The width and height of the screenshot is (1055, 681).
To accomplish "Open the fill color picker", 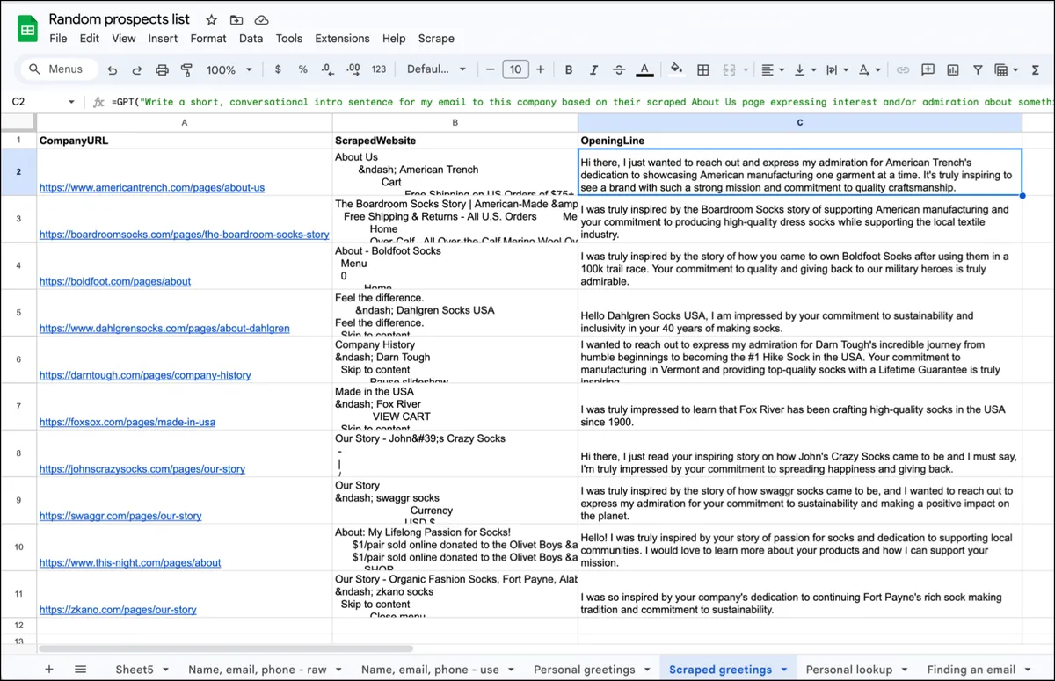I will point(676,69).
